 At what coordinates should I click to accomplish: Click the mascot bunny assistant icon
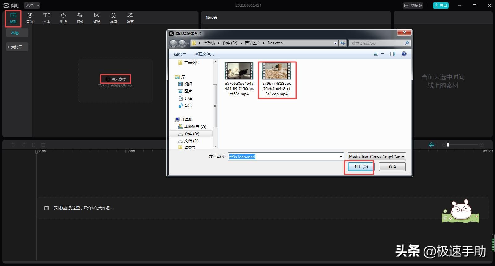click(461, 211)
